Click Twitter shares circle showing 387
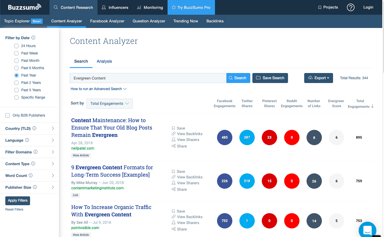 247,137
